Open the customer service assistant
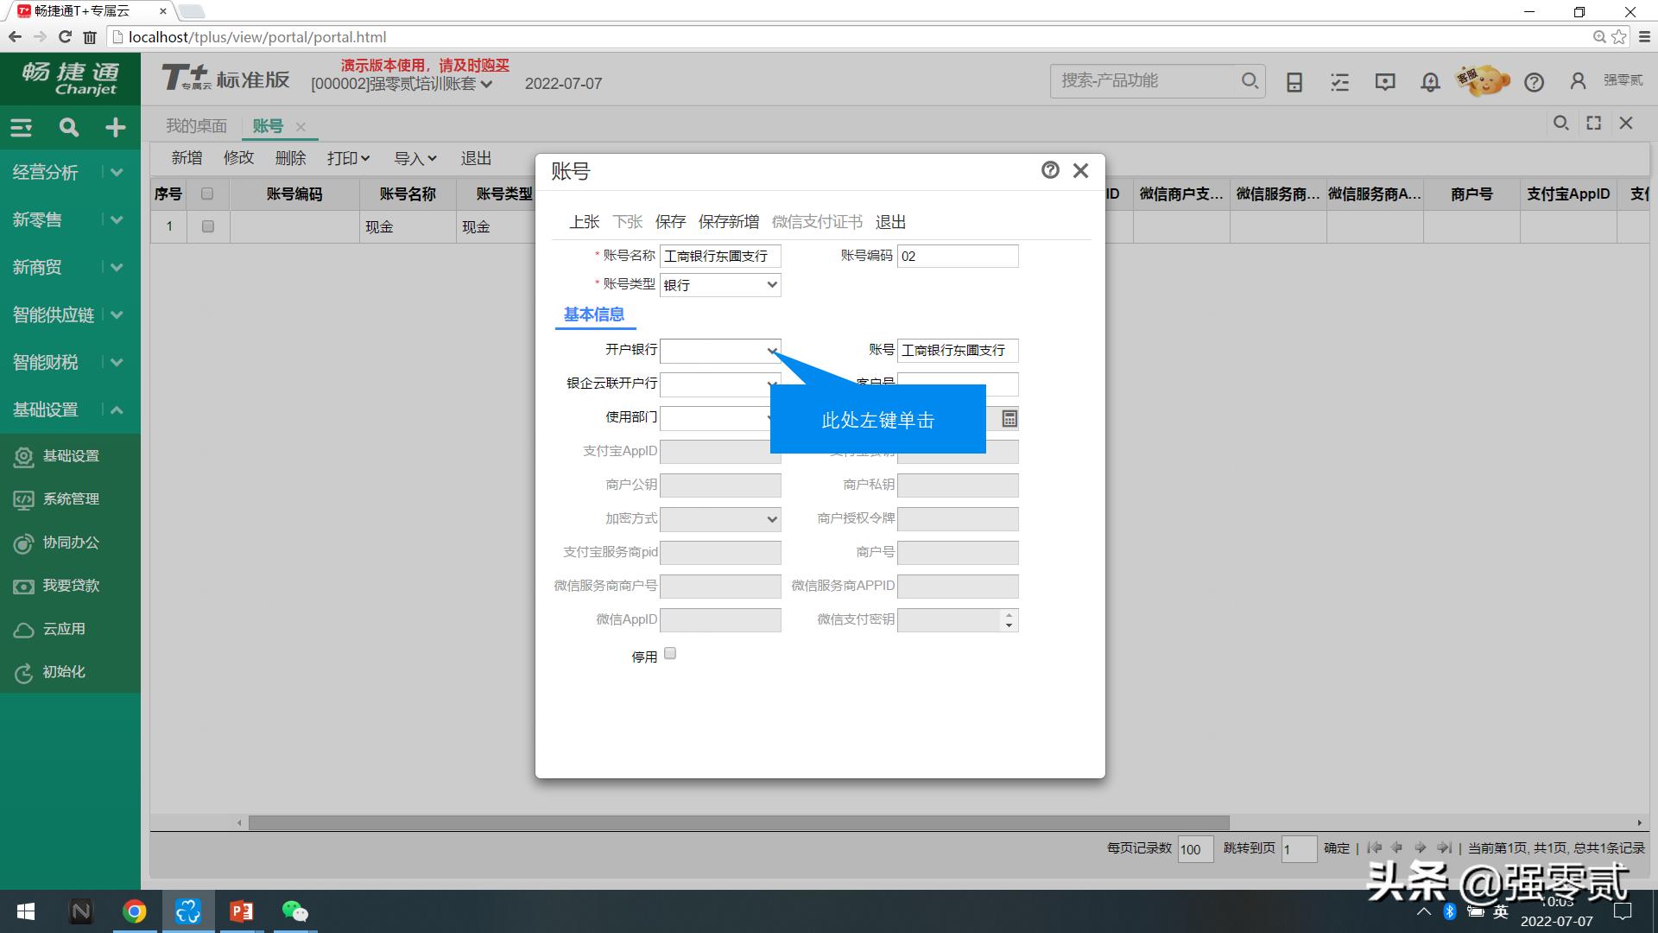The image size is (1658, 933). (1482, 79)
